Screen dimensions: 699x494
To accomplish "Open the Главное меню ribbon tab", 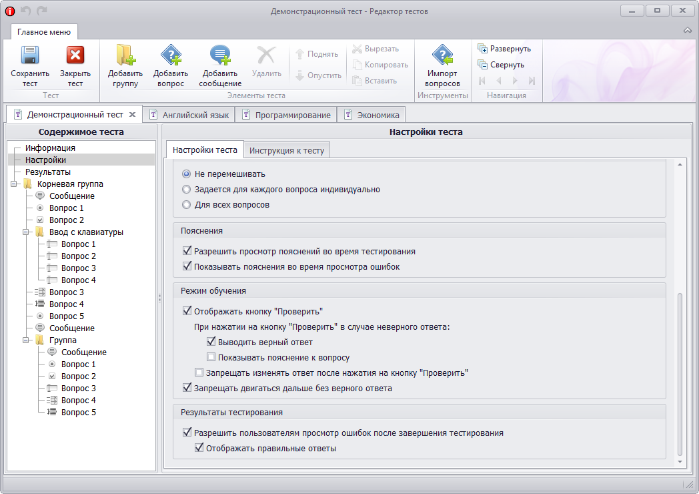I will [x=44, y=32].
